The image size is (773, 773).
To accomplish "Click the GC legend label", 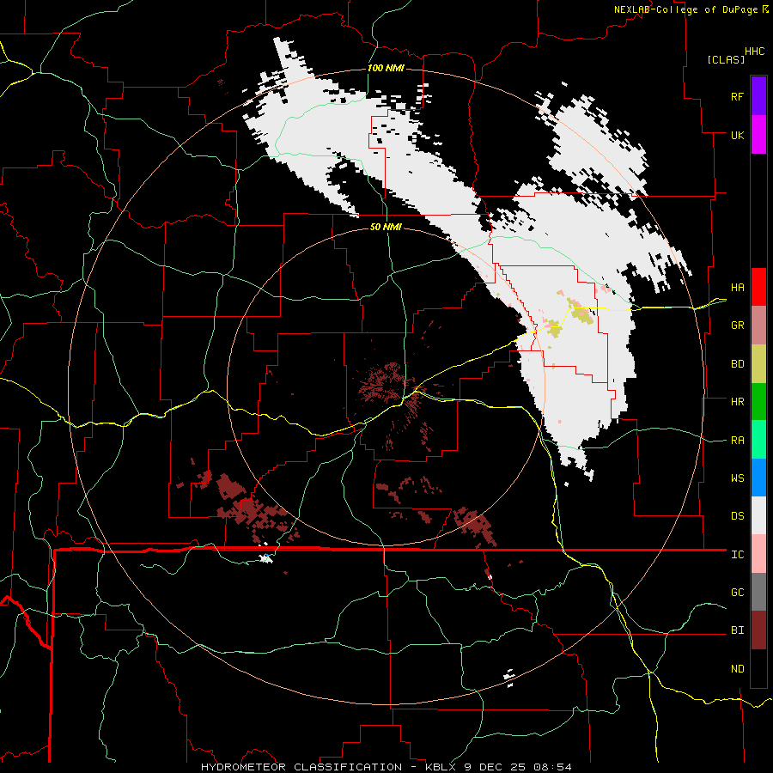I will tap(737, 593).
